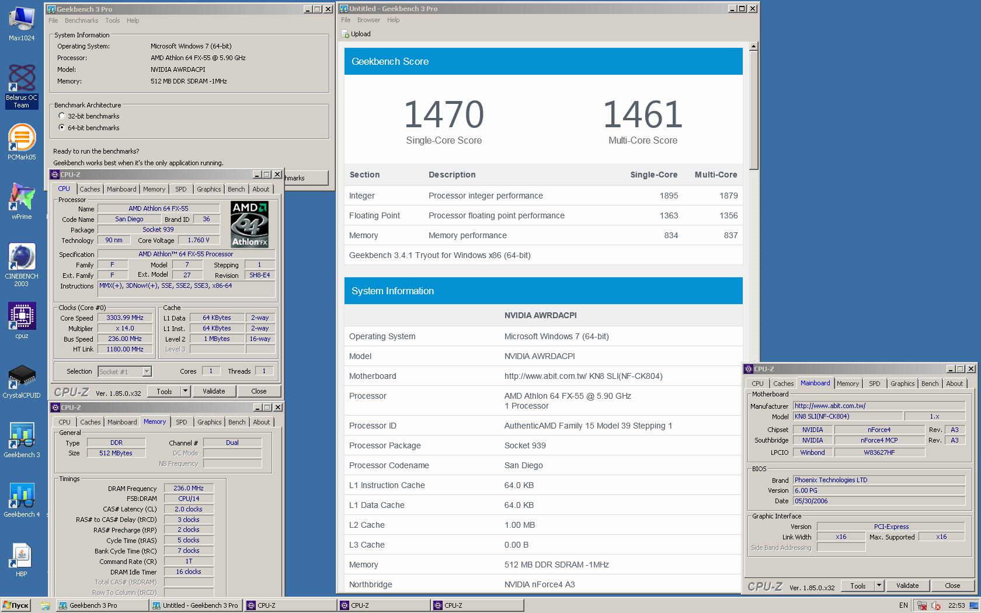Click the Core Speed 3303.99 MHz field
Viewport: 981px width, 613px height.
125,318
